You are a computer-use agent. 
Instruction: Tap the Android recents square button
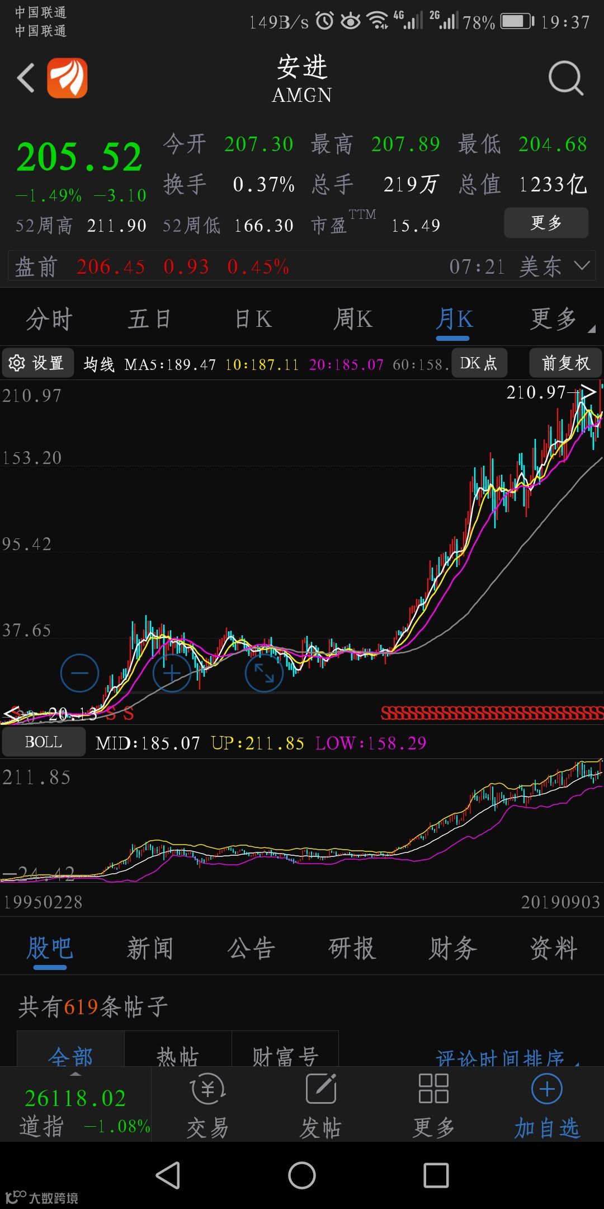[436, 1175]
